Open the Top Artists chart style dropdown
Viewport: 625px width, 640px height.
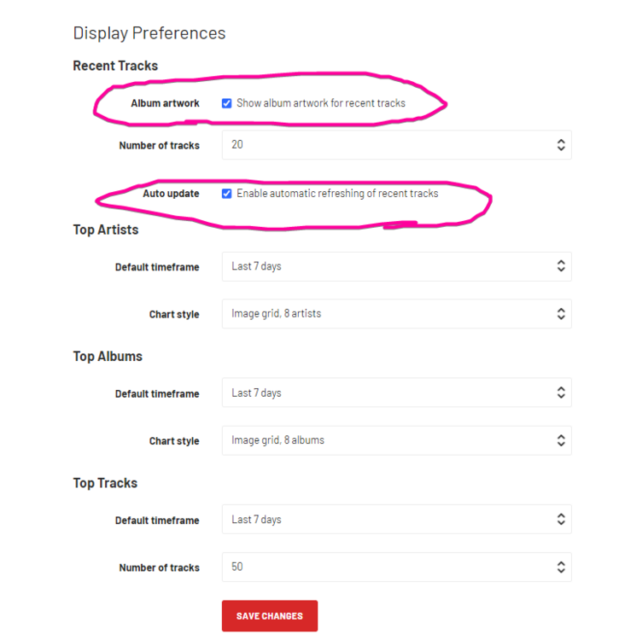(x=396, y=314)
